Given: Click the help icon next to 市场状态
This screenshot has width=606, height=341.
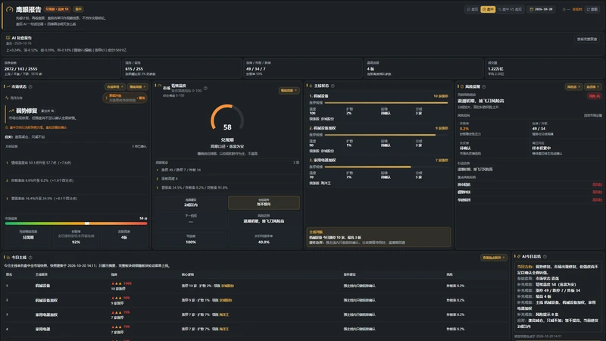Looking at the screenshot, I should 30,86.
